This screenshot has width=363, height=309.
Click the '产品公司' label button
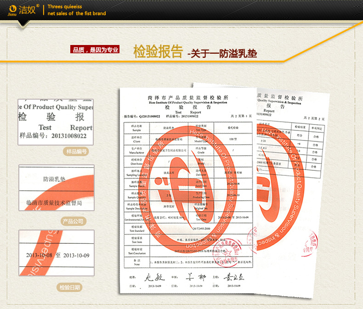(74, 221)
